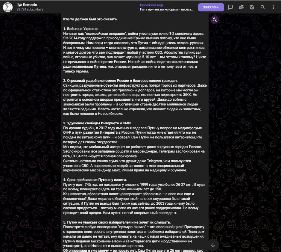Click the 92 724 subscribers text
The height and width of the screenshot is (252, 281).
pos(30,10)
